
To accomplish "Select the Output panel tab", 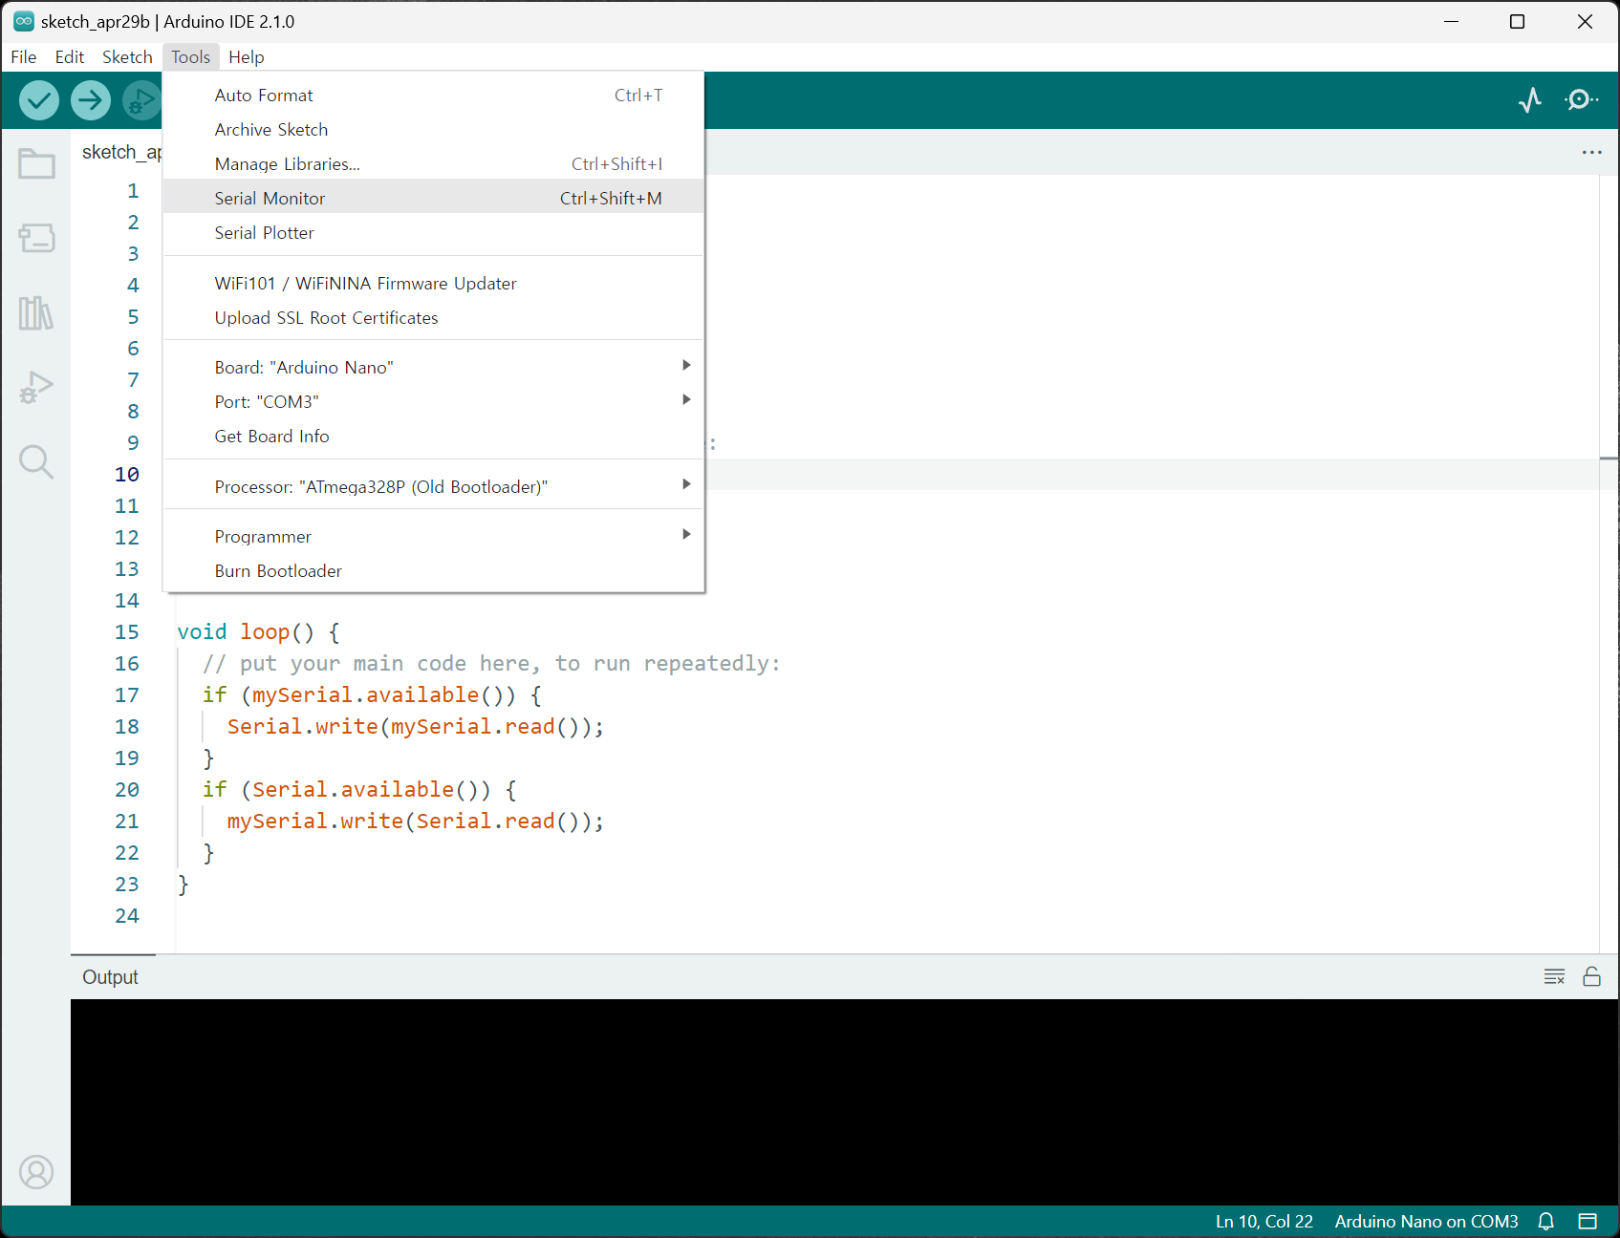I will pyautogui.click(x=111, y=977).
